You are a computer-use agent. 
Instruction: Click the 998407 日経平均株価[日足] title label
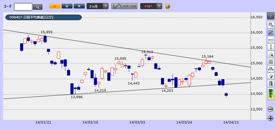pyautogui.click(x=44, y=17)
